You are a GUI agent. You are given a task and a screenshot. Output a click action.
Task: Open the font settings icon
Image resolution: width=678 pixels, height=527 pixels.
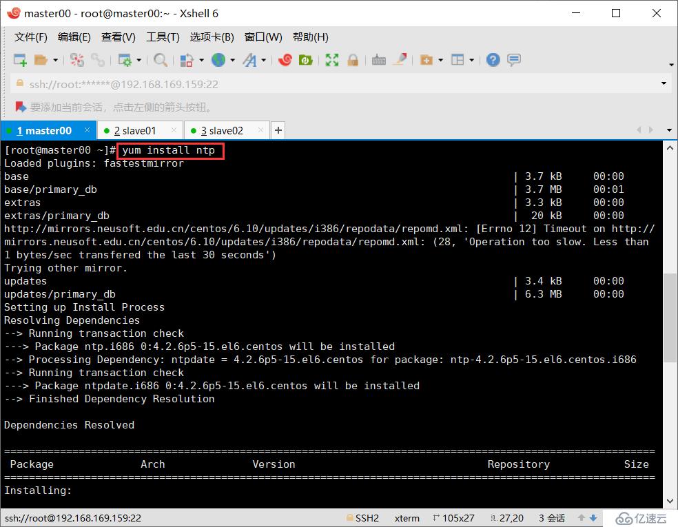tap(249, 60)
